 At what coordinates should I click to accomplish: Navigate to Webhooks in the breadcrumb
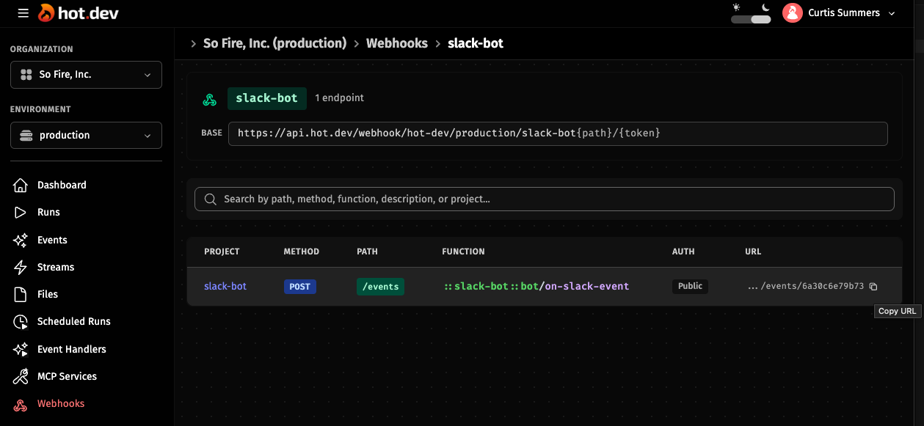click(397, 43)
